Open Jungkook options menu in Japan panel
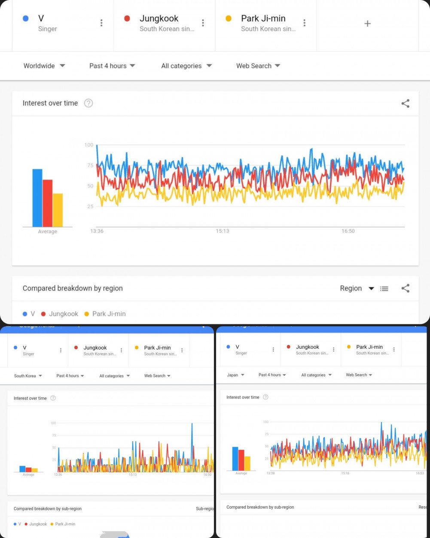Viewport: 430px width, 538px height. point(333,350)
